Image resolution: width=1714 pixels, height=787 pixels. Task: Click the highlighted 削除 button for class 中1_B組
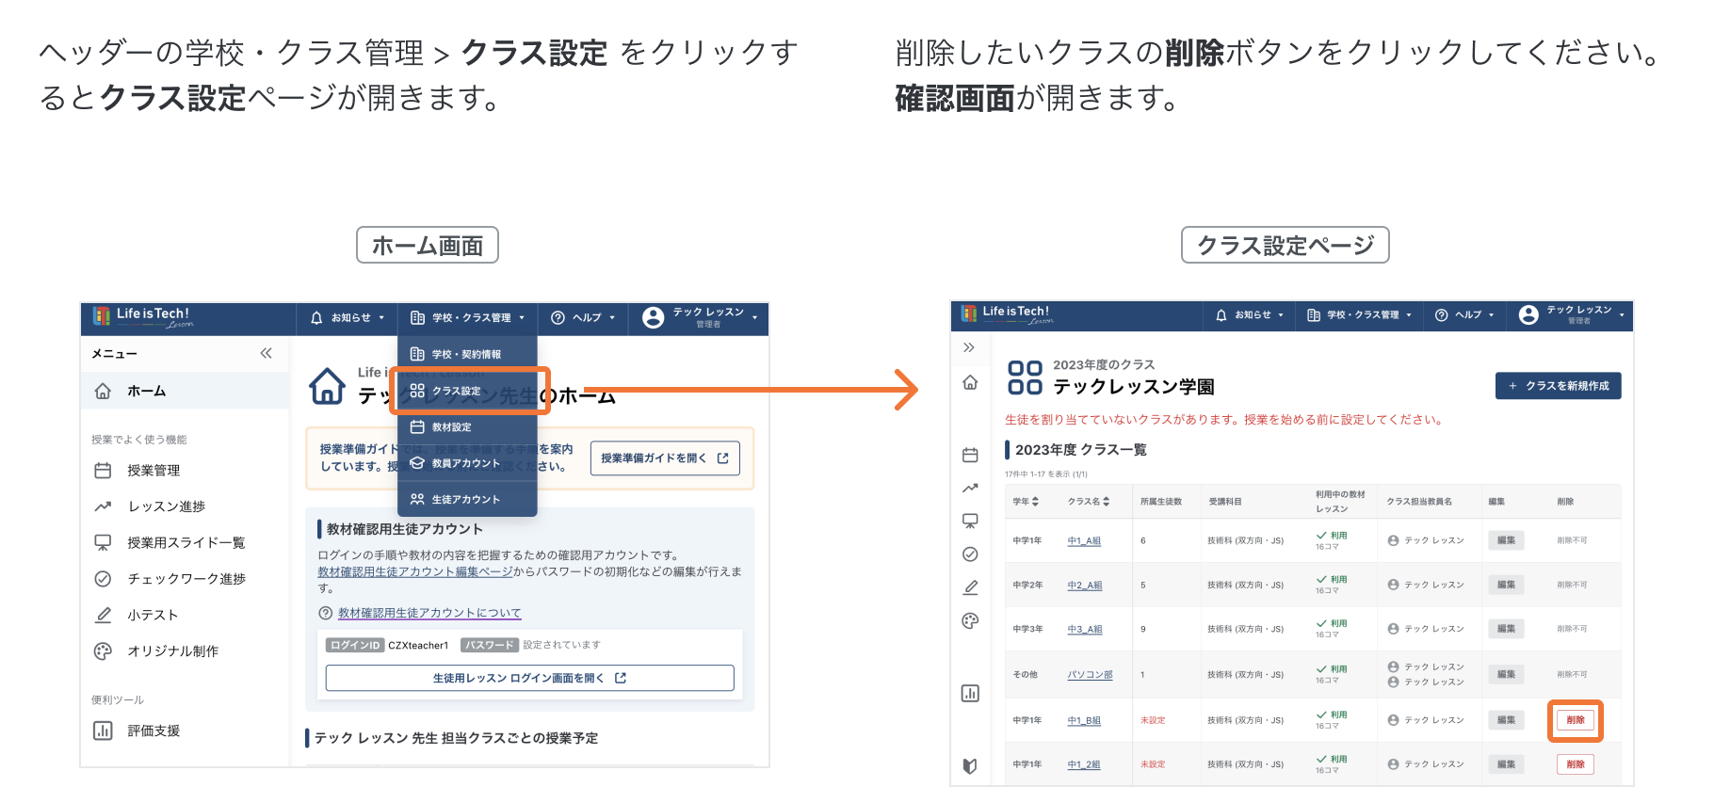[1575, 720]
